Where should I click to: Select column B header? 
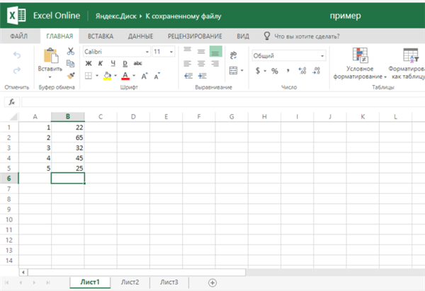click(x=68, y=117)
